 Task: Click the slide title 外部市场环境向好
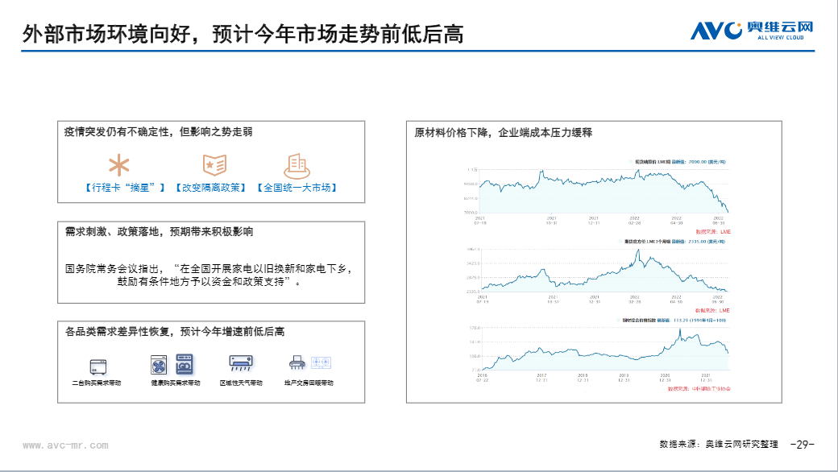pyautogui.click(x=242, y=32)
